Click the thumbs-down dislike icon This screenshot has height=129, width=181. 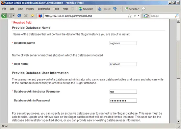click(x=115, y=9)
